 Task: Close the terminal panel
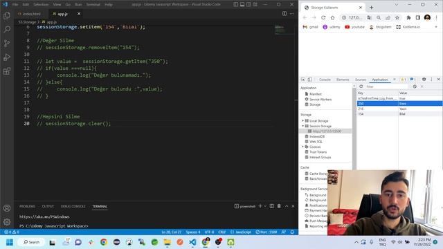pyautogui.click(x=293, y=206)
